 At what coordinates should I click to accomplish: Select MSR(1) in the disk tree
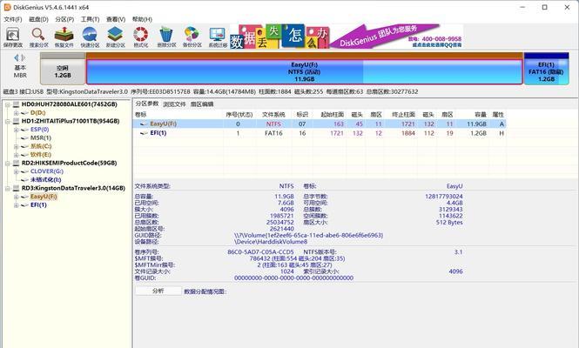tap(41, 137)
